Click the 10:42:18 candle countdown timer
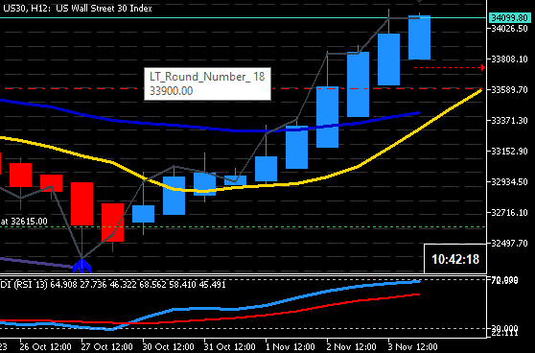Screen dimensions: 535x353 click(455, 259)
